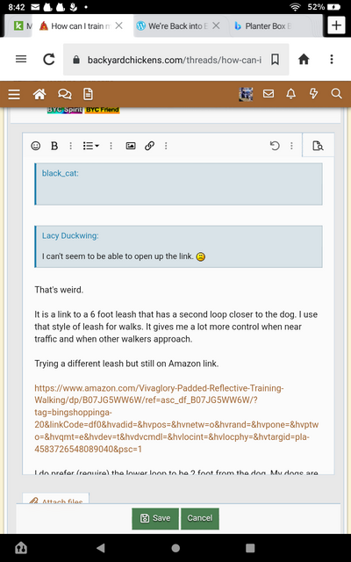Open site search magnifier
Viewport: 351px width, 562px height.
[x=336, y=94]
